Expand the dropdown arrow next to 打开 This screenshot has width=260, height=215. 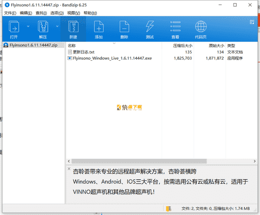[x=28, y=26]
